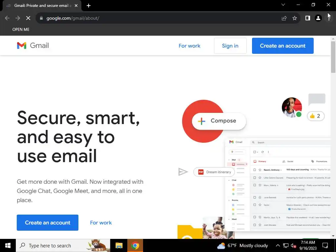Click the Promotions tab in inbox preview
This screenshot has width=336, height=252.
click(319, 161)
